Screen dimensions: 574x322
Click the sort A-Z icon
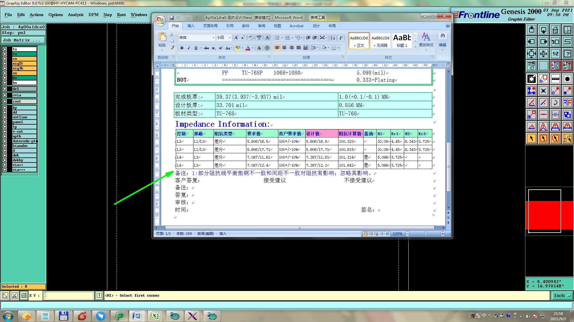coord(332,38)
